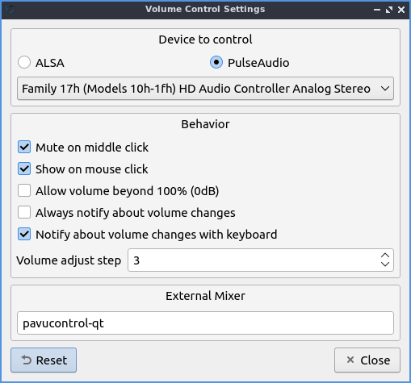The width and height of the screenshot is (411, 383).
Task: Increase Volume adjust step with up arrow
Action: tap(385, 255)
